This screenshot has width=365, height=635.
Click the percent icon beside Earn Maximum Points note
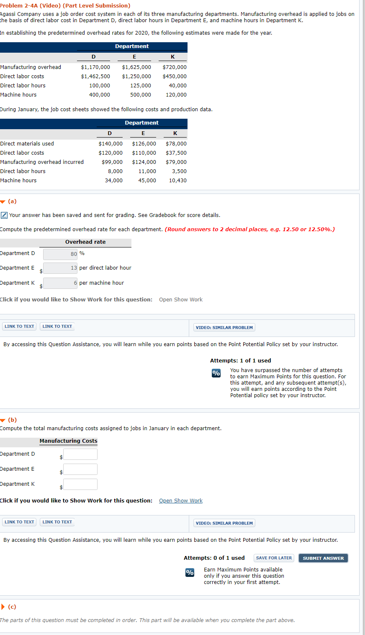coord(190,573)
